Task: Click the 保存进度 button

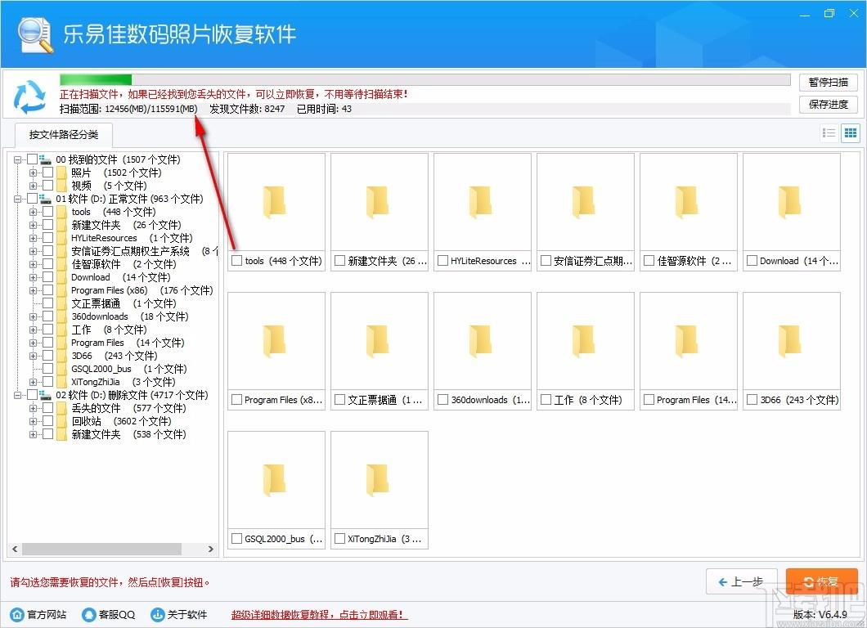Action: click(x=829, y=105)
